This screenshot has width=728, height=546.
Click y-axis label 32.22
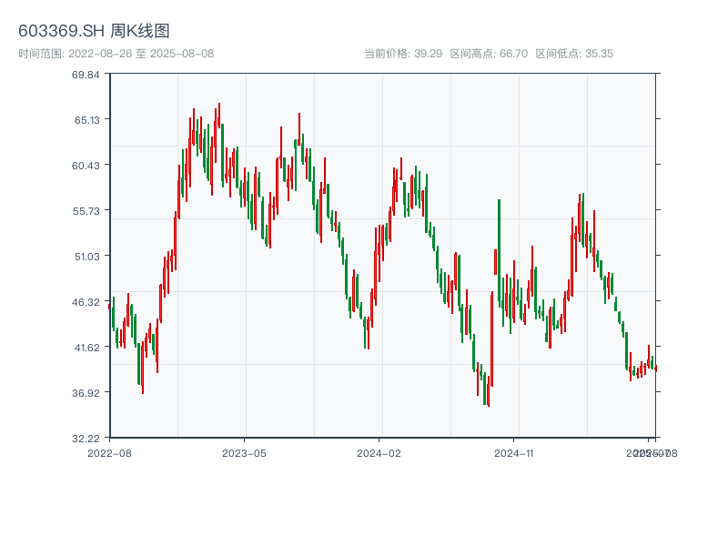86,439
